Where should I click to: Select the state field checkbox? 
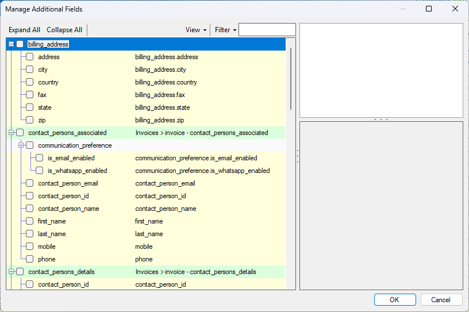click(30, 107)
